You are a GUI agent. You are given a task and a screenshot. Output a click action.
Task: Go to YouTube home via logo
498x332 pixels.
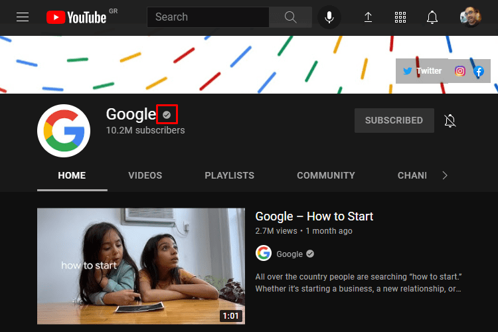pyautogui.click(x=76, y=17)
